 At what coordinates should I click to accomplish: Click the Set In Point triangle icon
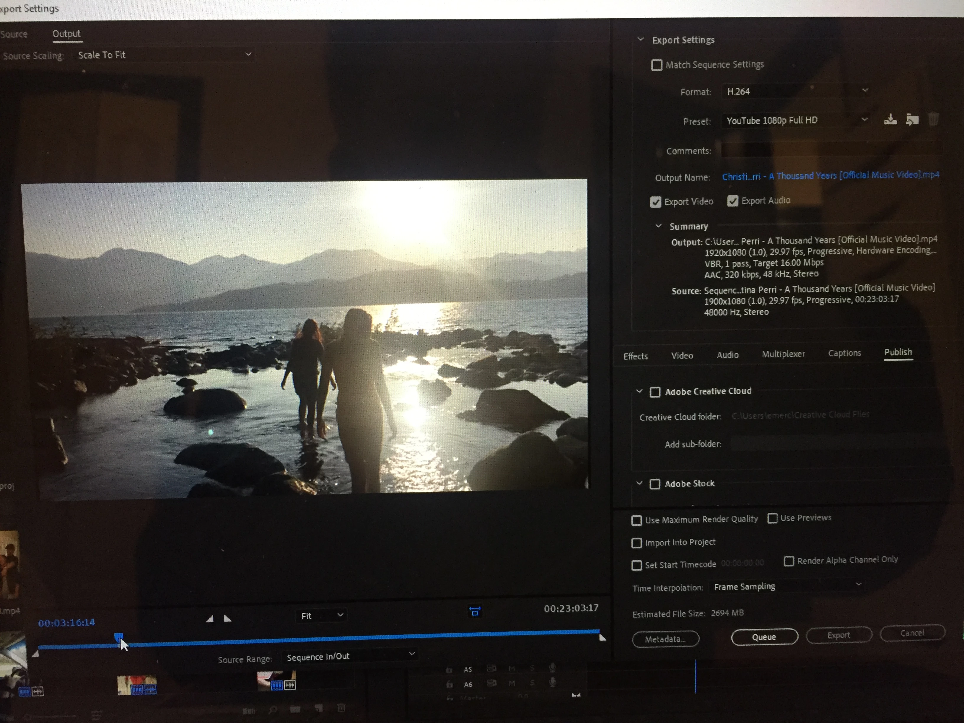pyautogui.click(x=210, y=619)
